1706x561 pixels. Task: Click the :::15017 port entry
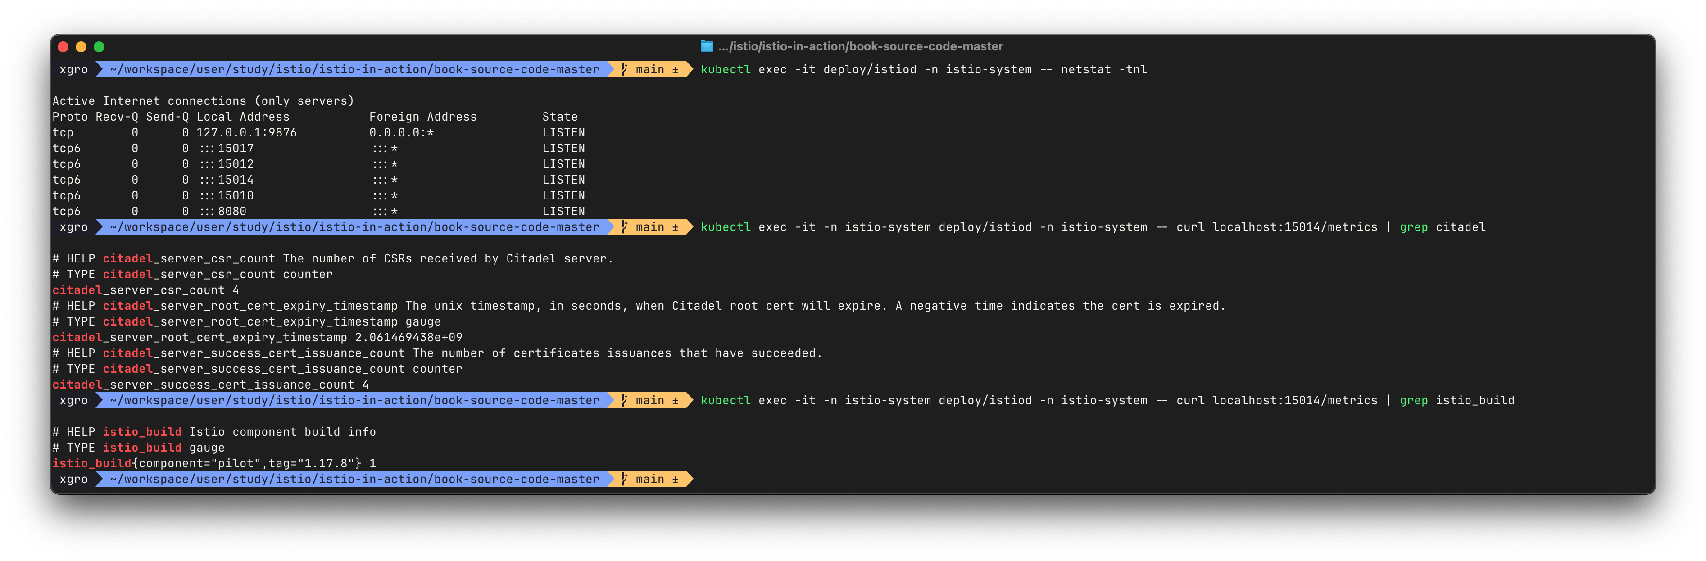click(227, 149)
